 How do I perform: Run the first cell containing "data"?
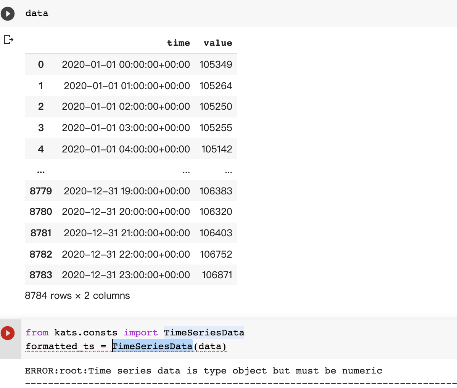click(x=7, y=13)
